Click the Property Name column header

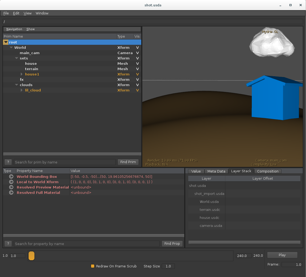tap(43, 171)
